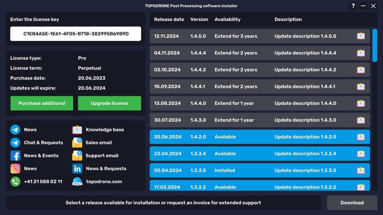Open description book icon for version 1.4.4.0

point(361,103)
